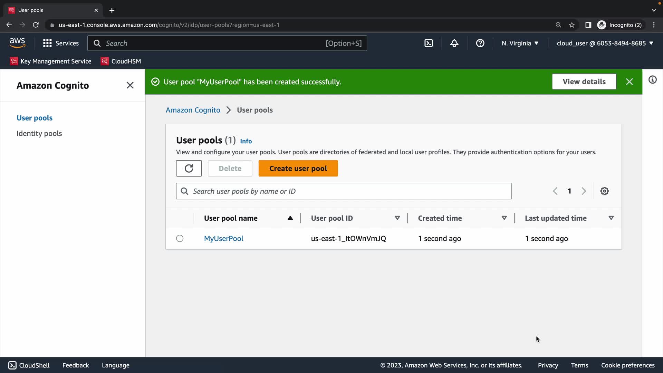Open the MyUserPool link
The image size is (663, 373).
[223, 239]
